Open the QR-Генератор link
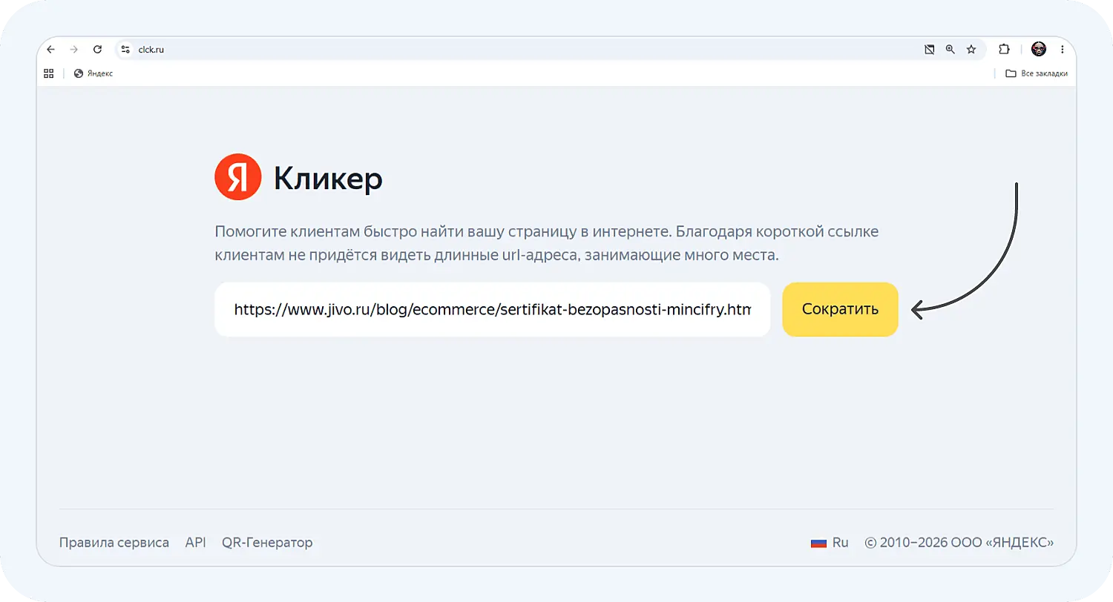Image resolution: width=1113 pixels, height=602 pixels. click(267, 543)
